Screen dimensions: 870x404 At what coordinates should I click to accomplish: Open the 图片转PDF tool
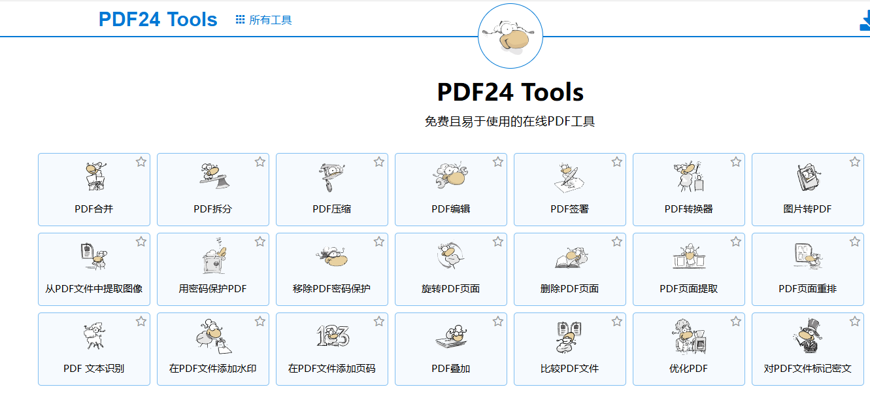[807, 190]
